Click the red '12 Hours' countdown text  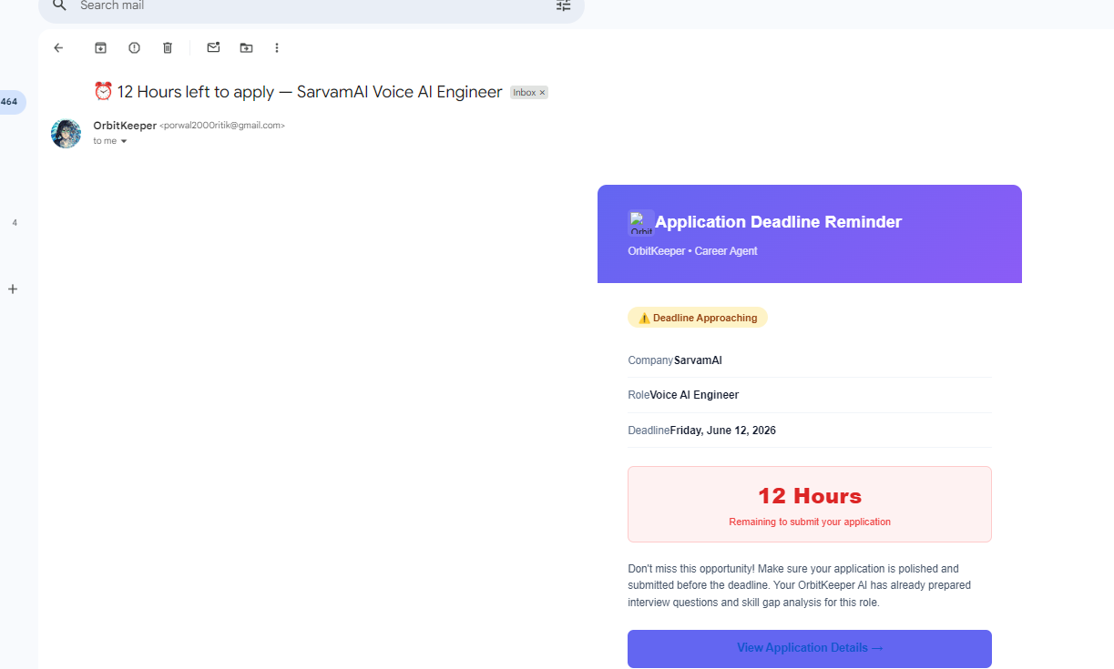pyautogui.click(x=810, y=496)
